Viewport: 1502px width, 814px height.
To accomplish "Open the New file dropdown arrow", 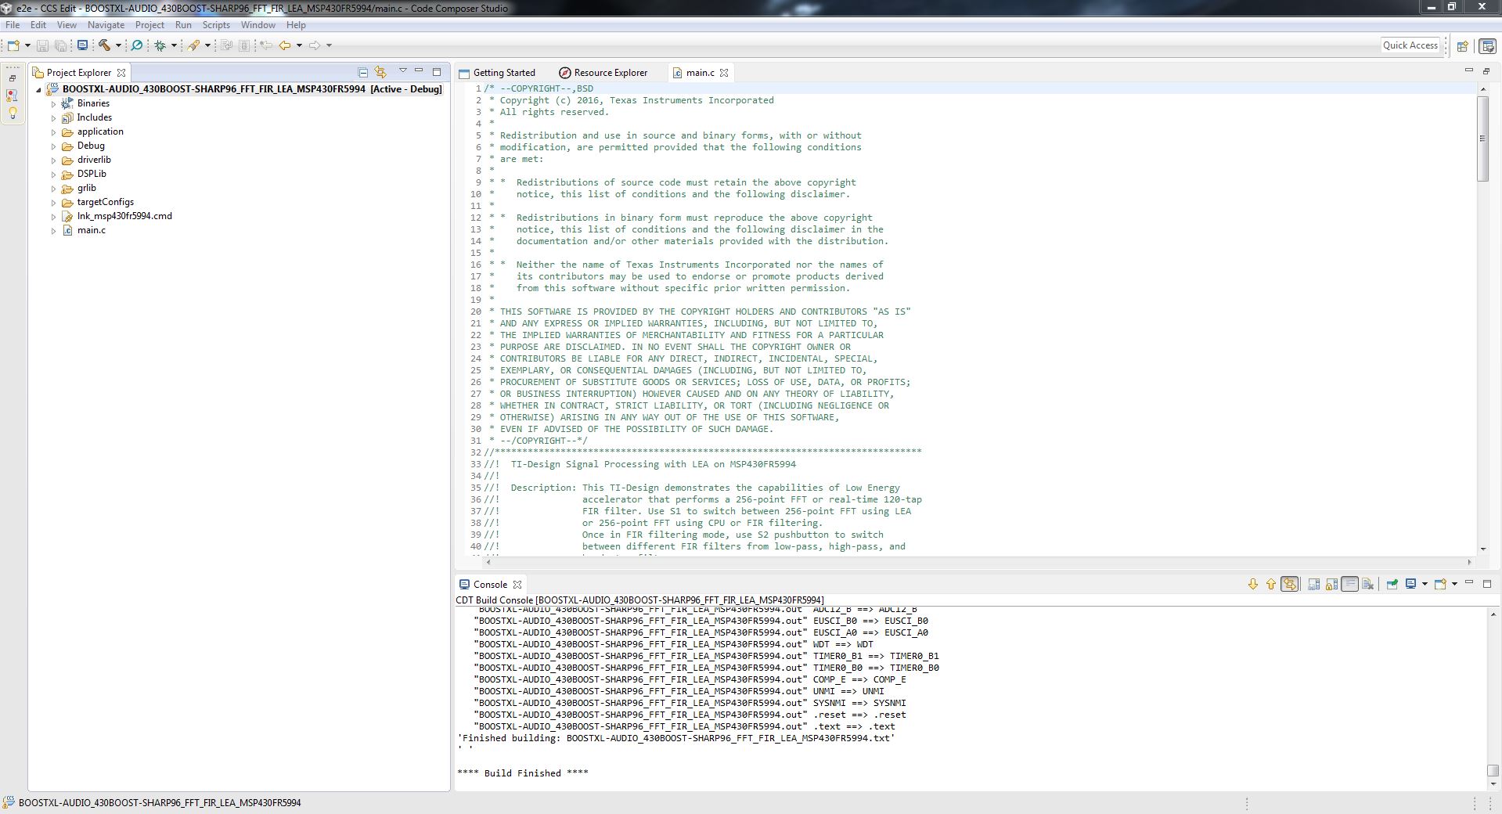I will tap(27, 45).
